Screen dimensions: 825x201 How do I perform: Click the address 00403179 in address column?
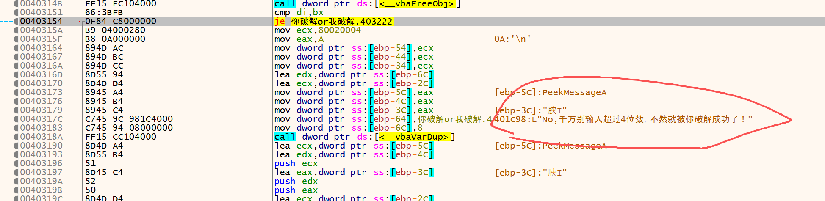(42, 110)
